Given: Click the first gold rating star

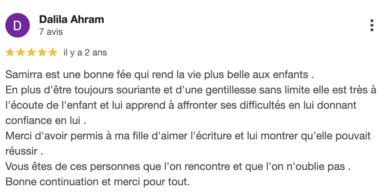Looking at the screenshot, I should pos(10,52).
